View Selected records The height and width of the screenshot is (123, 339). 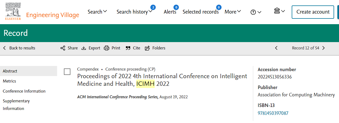201,12
